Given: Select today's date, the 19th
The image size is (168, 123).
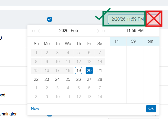Looking at the screenshot, I should [x=79, y=71].
